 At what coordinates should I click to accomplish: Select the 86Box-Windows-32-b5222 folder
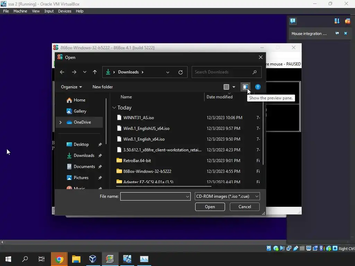(147, 171)
